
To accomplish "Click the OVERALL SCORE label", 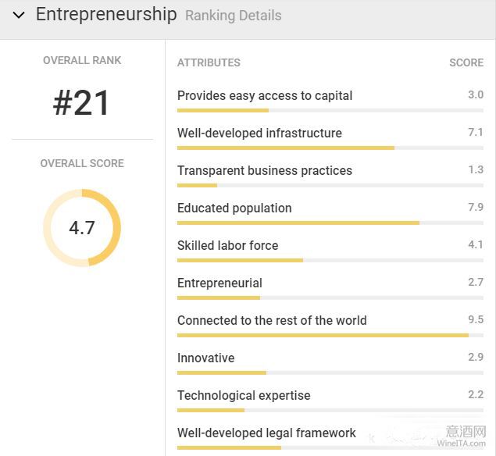I will [82, 163].
